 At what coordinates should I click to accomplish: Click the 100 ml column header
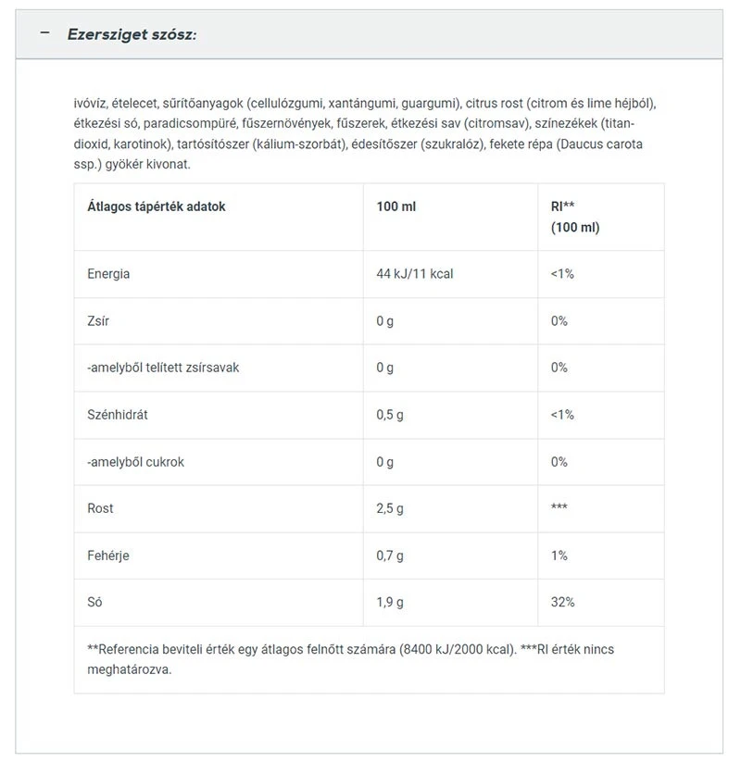(396, 206)
